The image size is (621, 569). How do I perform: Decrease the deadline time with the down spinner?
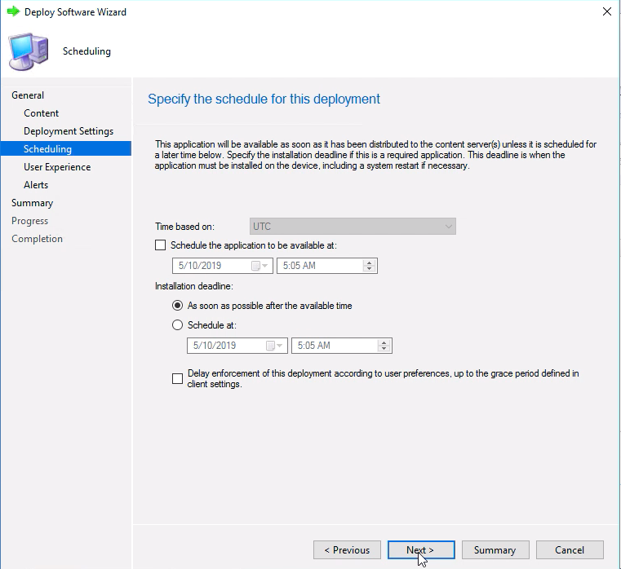tap(384, 348)
